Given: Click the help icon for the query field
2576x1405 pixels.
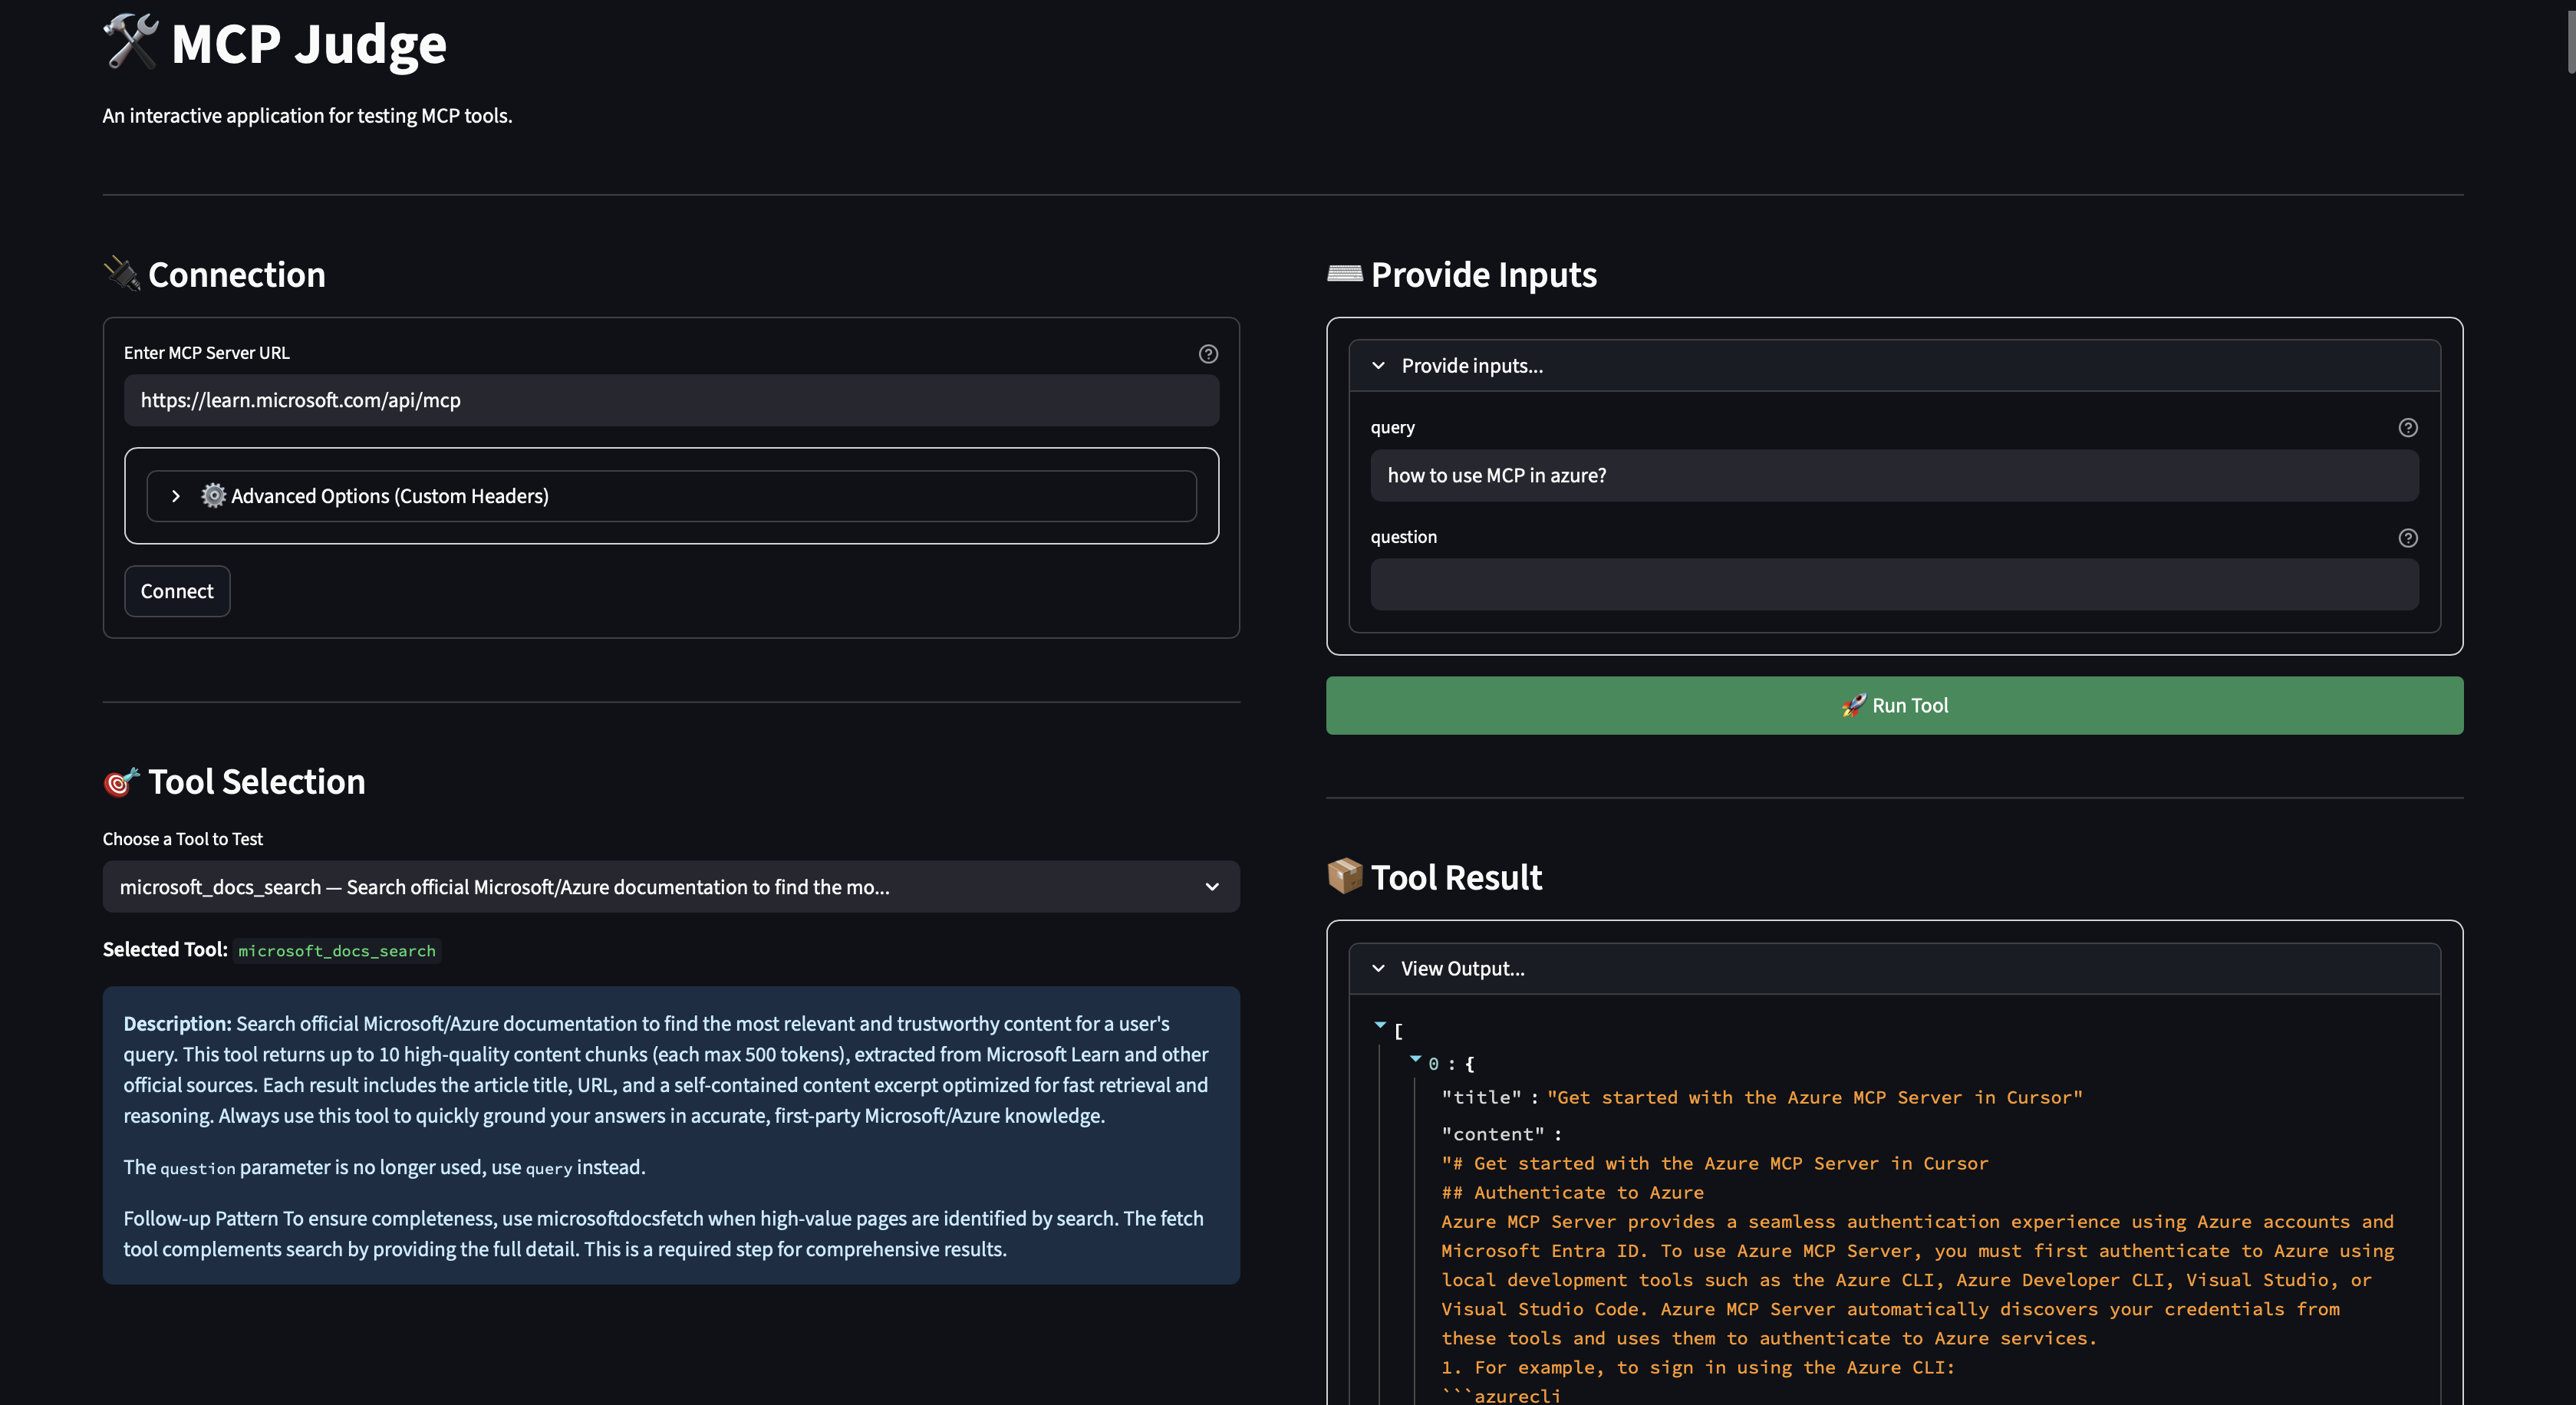Looking at the screenshot, I should [x=2408, y=428].
